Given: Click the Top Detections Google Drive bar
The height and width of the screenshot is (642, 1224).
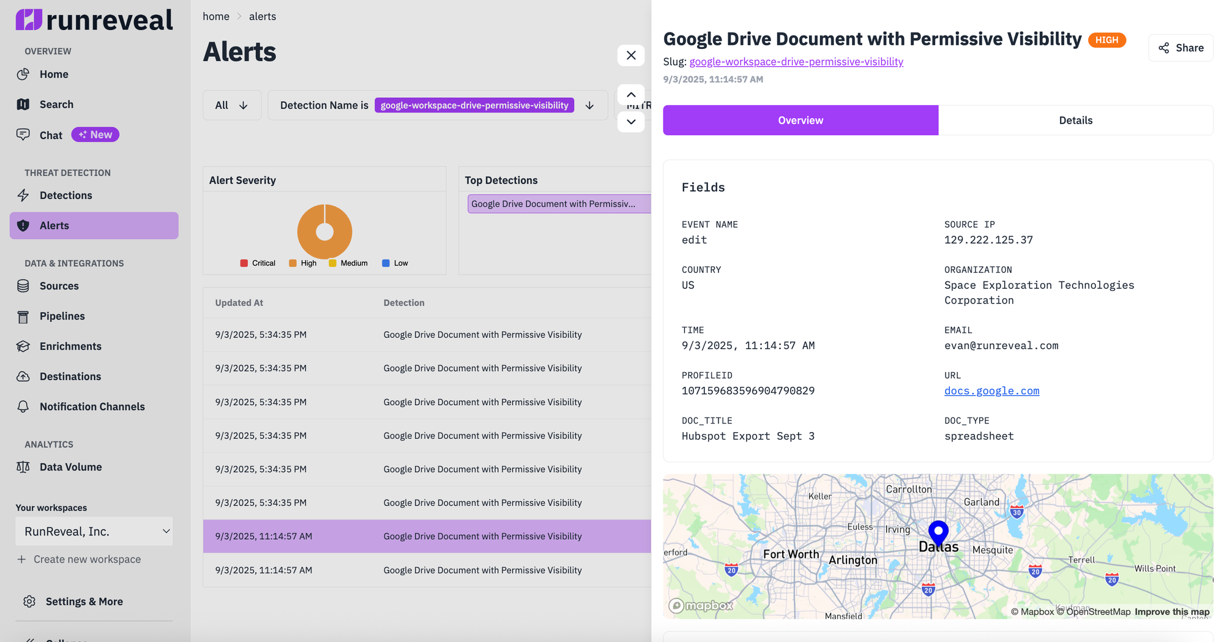Looking at the screenshot, I should pyautogui.click(x=559, y=204).
